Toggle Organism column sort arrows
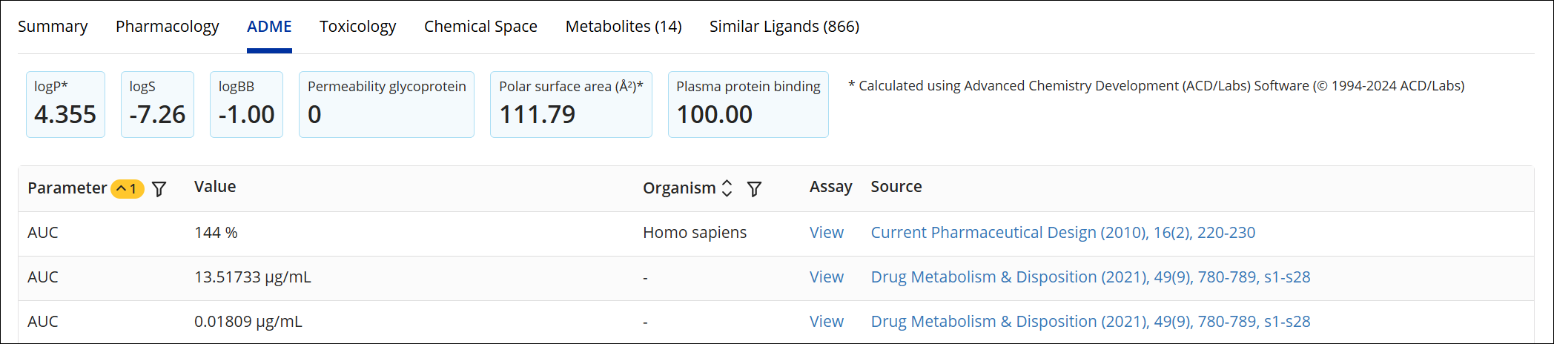The image size is (1554, 344). click(x=727, y=188)
